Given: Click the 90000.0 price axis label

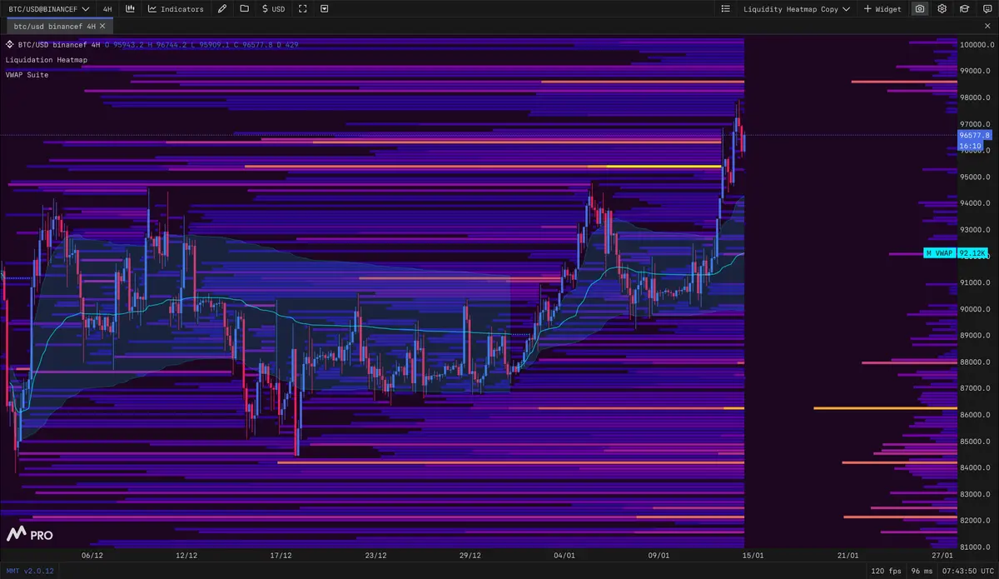Looking at the screenshot, I should (x=975, y=309).
